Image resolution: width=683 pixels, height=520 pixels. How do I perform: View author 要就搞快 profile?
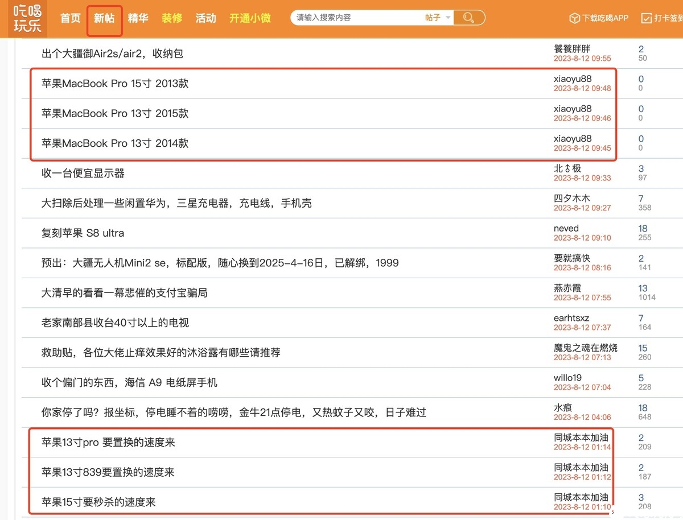tap(572, 258)
